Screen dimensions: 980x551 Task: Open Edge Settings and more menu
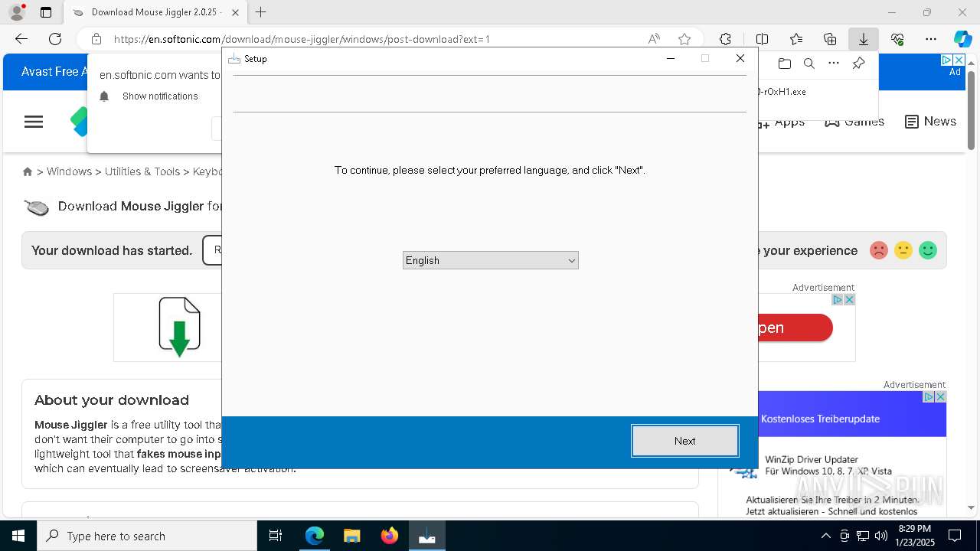click(931, 39)
